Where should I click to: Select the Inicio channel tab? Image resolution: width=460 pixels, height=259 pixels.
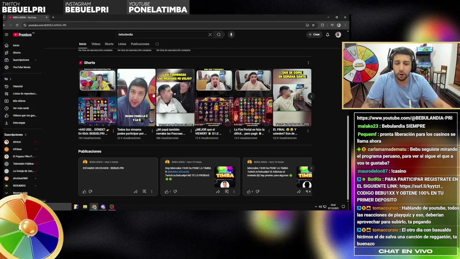(83, 44)
